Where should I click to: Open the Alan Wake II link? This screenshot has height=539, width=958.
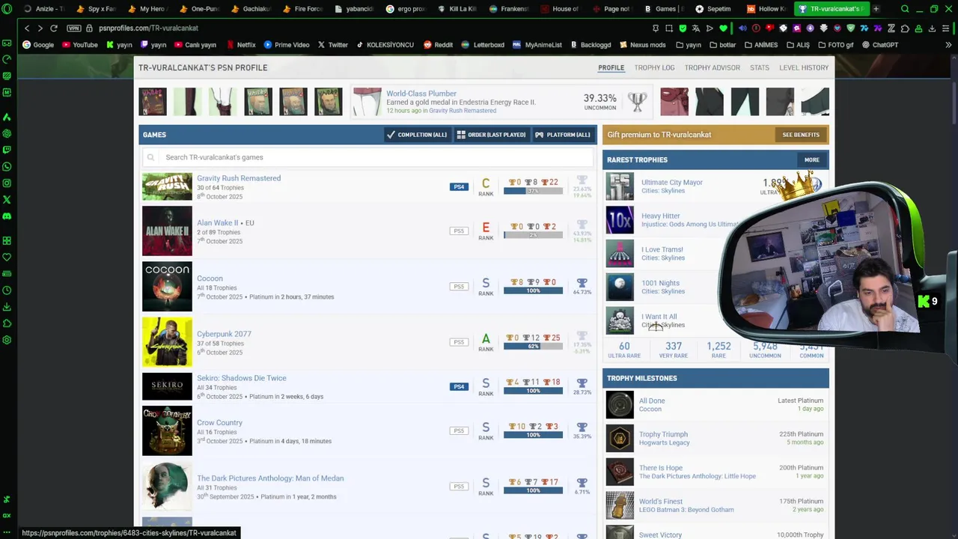pos(217,222)
